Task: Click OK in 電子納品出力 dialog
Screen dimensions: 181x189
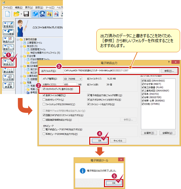Action: click(100, 141)
